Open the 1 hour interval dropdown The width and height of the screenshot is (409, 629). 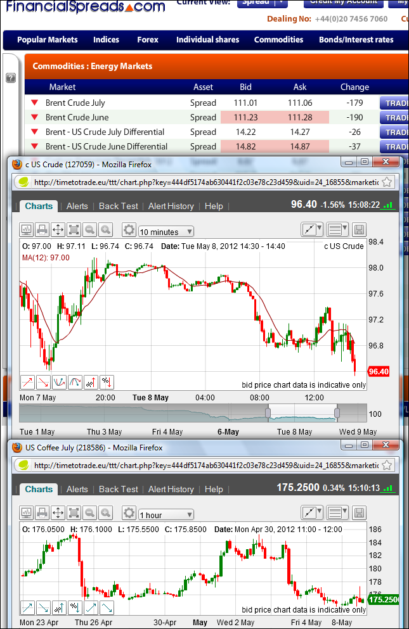coord(166,515)
